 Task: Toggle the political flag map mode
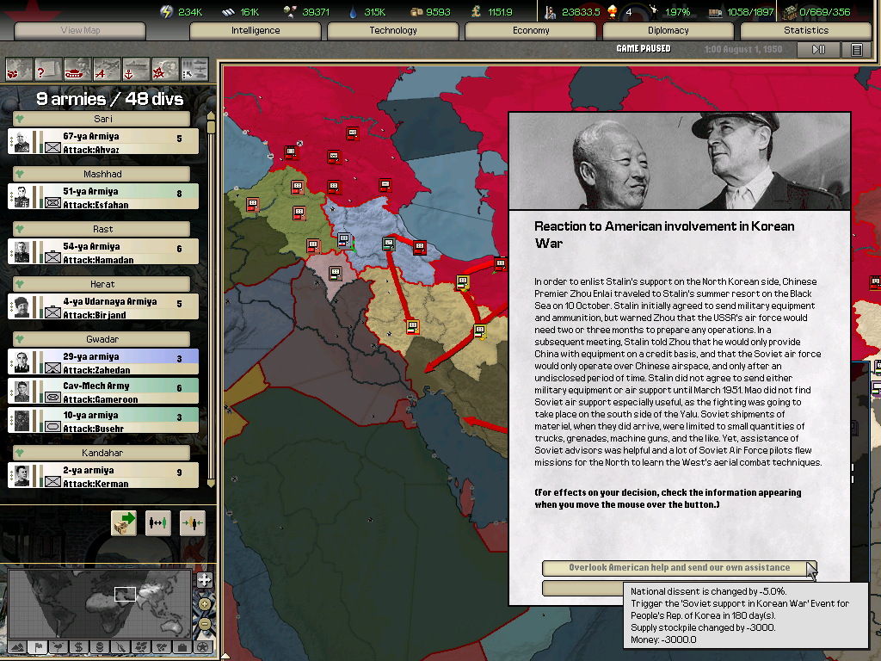click(x=37, y=646)
